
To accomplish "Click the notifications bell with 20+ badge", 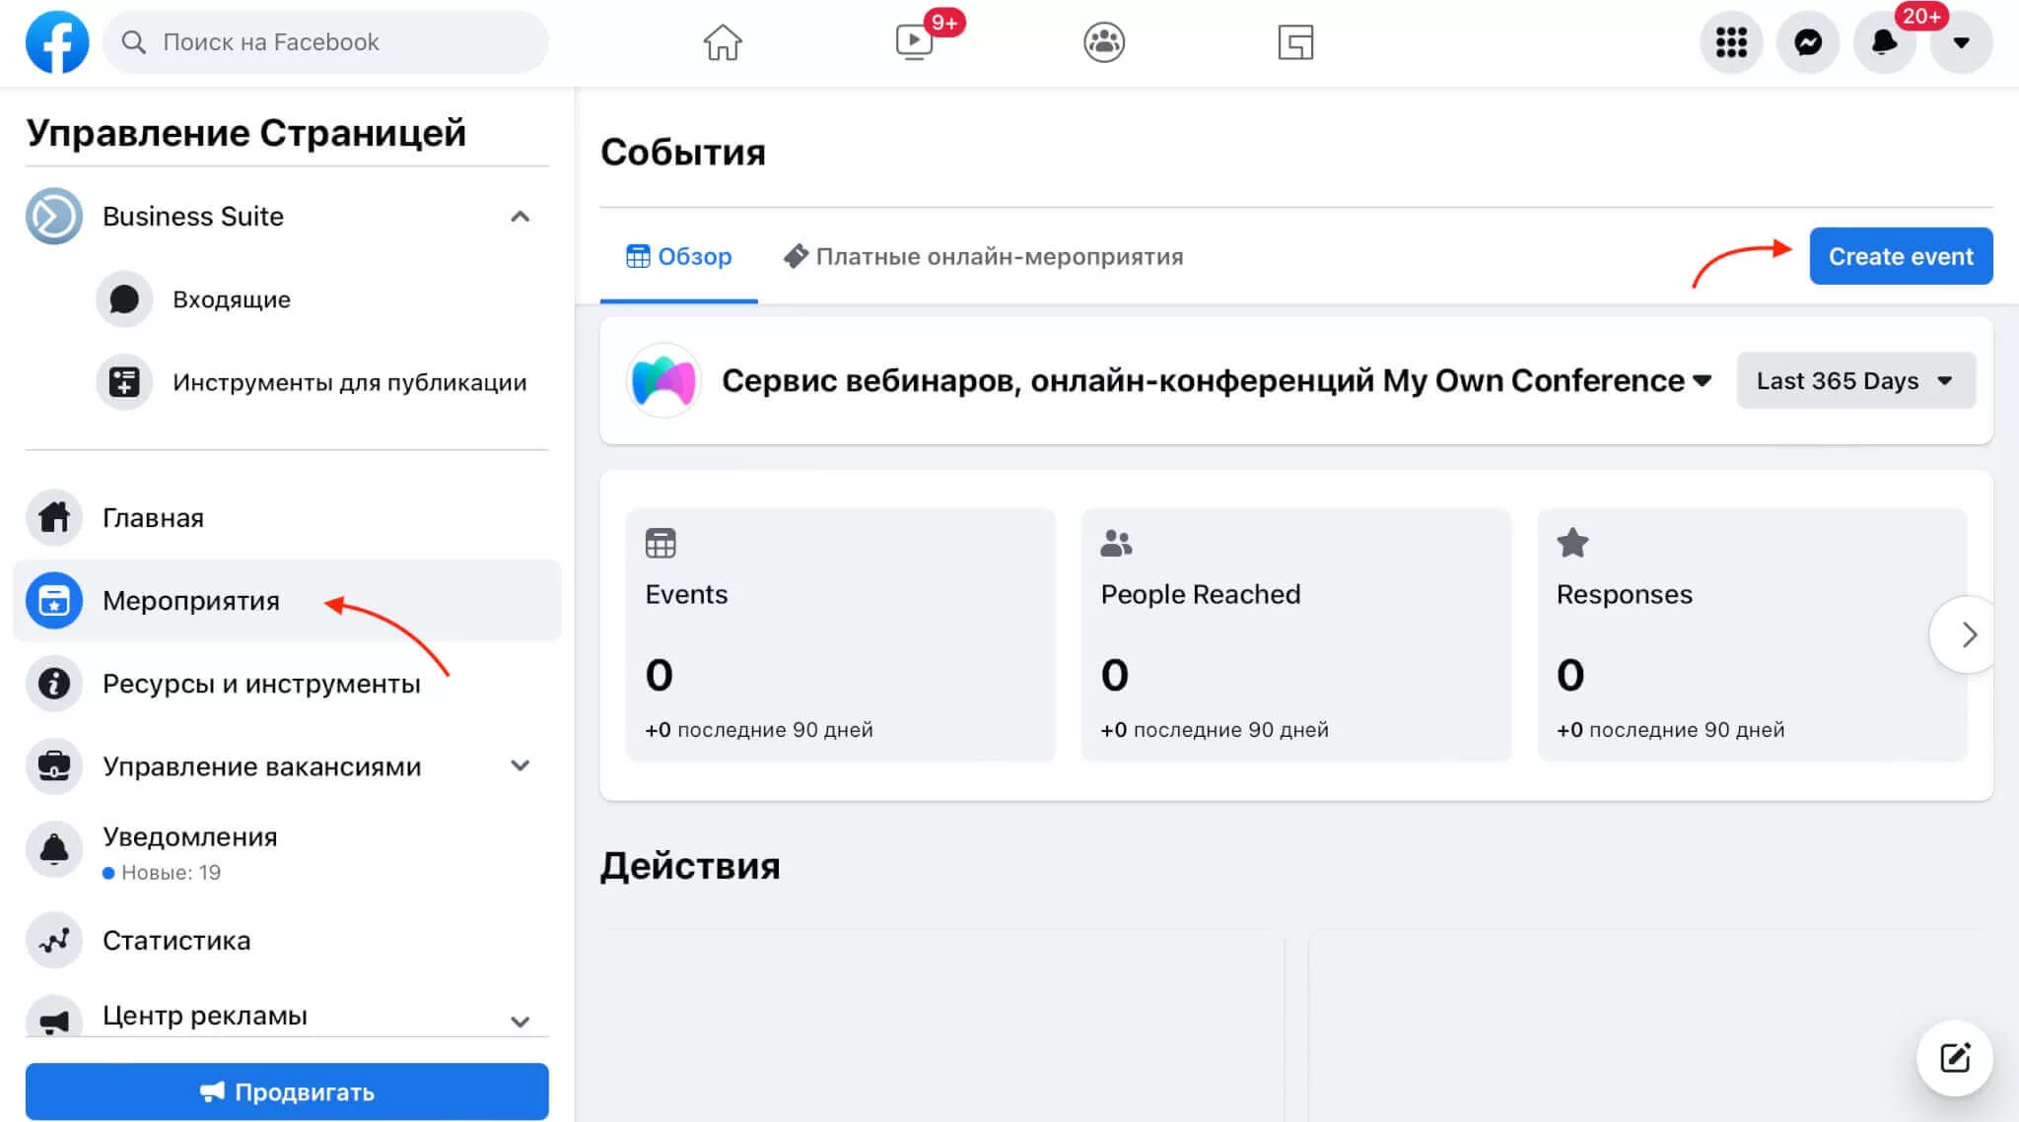I will pos(1884,42).
